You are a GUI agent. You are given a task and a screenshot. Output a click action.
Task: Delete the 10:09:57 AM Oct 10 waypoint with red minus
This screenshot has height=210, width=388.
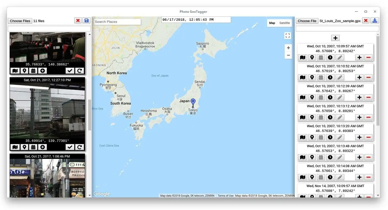(x=369, y=57)
